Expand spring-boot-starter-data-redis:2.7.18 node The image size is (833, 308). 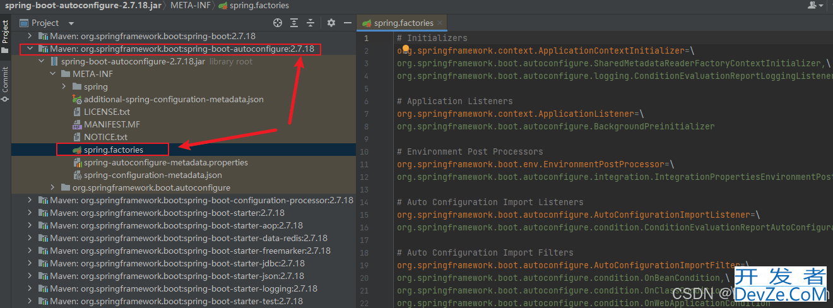tap(30, 238)
